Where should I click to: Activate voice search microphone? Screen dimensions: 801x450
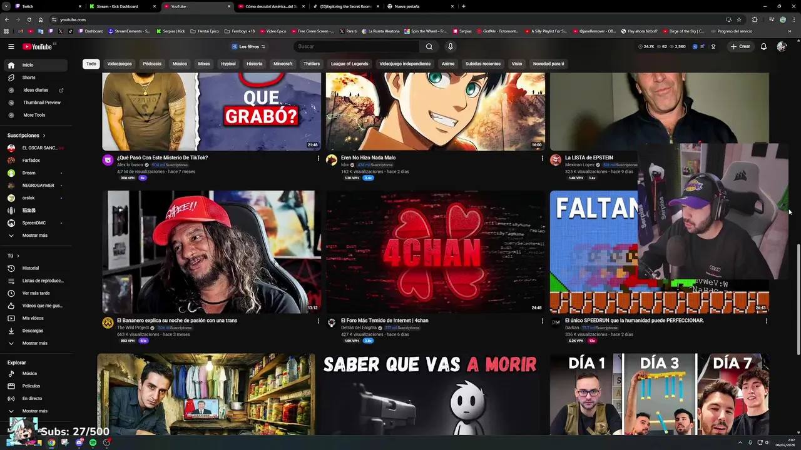[x=450, y=46]
